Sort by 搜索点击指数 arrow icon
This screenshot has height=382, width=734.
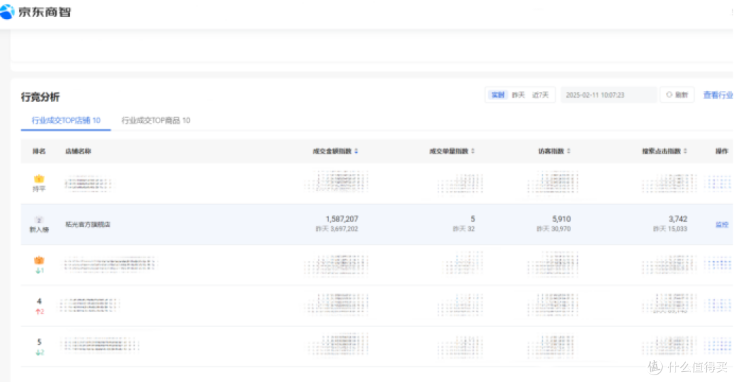pyautogui.click(x=685, y=151)
